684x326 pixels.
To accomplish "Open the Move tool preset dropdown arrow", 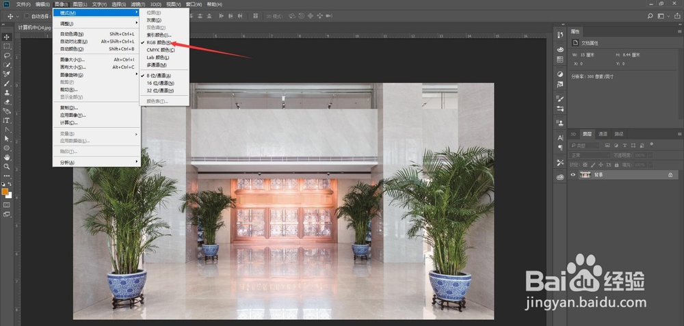I will click(x=18, y=16).
